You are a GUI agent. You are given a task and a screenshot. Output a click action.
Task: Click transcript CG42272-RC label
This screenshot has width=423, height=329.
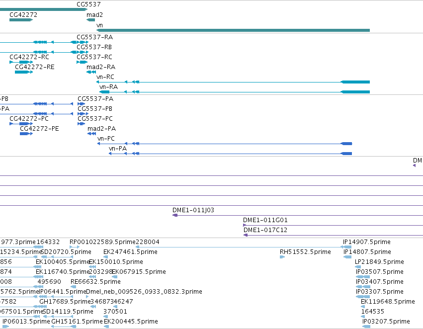[29, 57]
